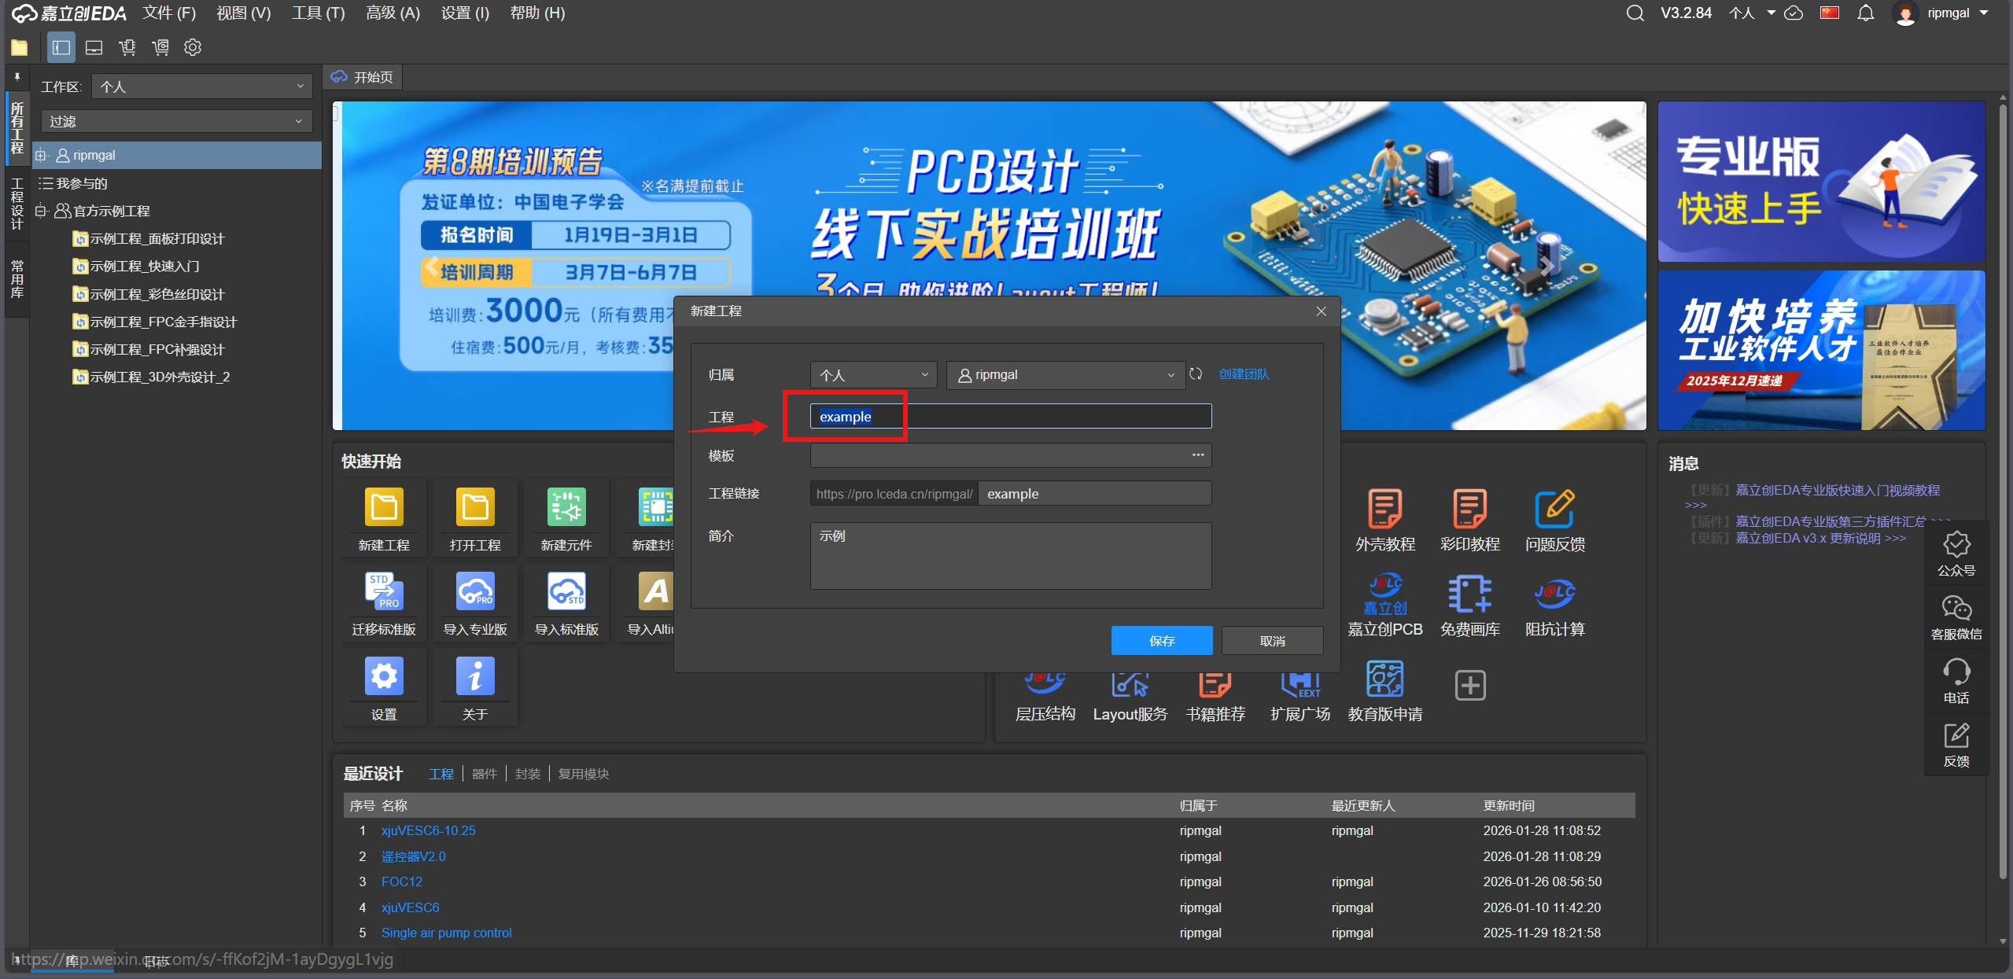Click the 阻抗计算 icon
This screenshot has height=979, width=2013.
coord(1554,595)
